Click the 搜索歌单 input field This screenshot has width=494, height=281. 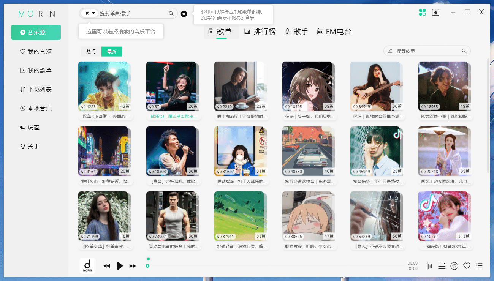pos(427,51)
